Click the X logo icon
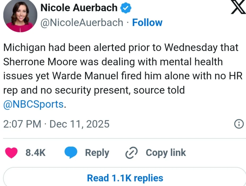246x186 pixels. click(238, 7)
